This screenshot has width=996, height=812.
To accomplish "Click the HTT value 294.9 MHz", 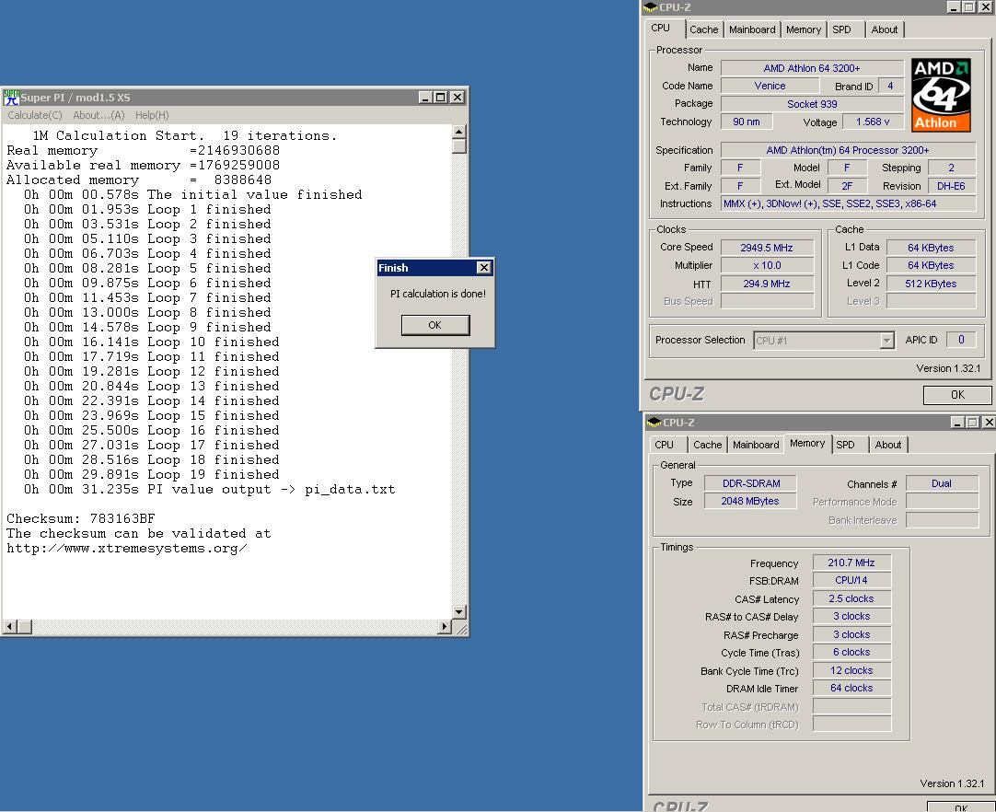I will (x=767, y=284).
